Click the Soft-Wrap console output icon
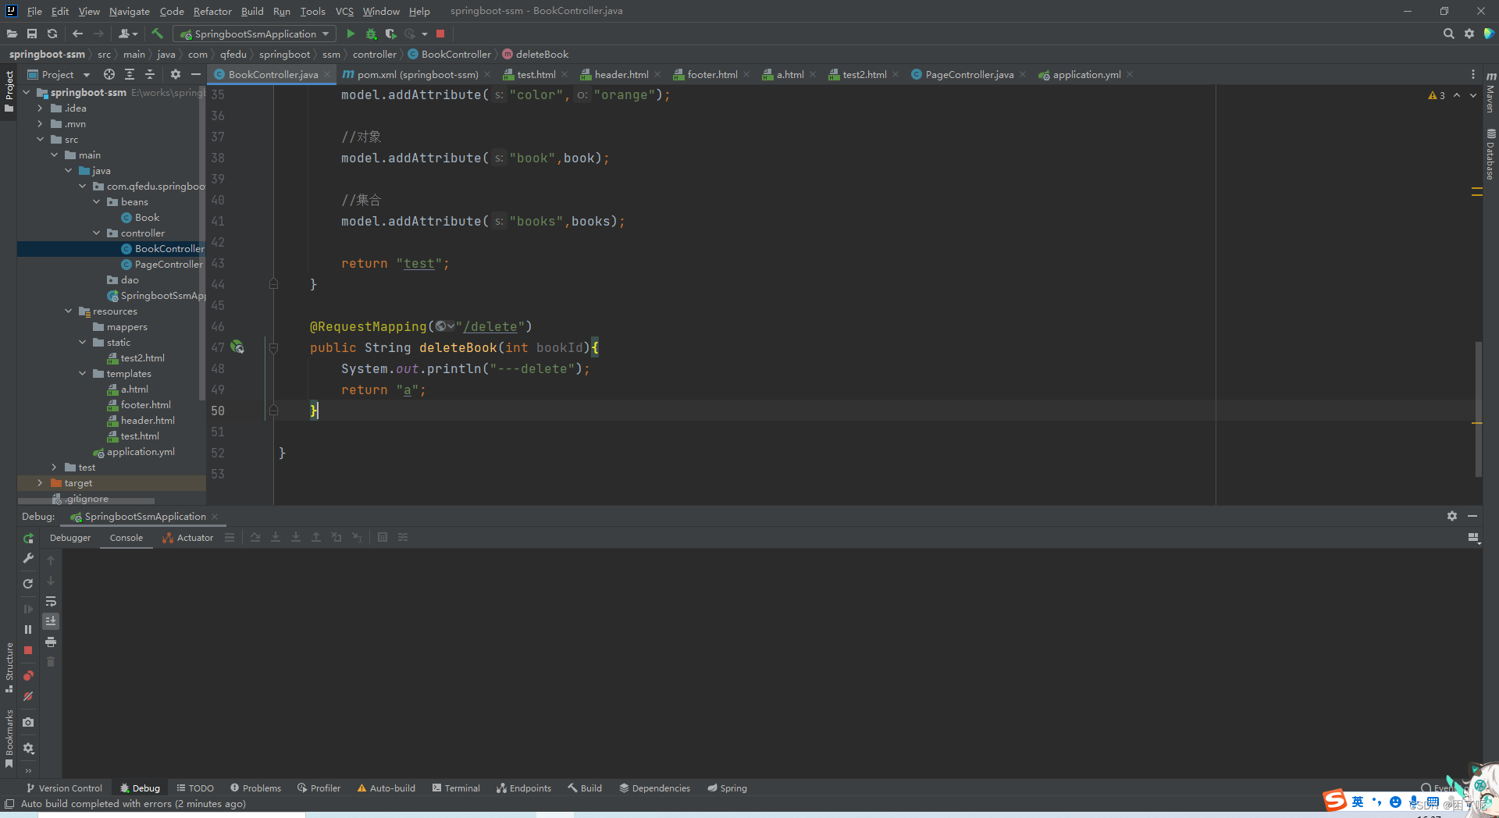 click(51, 601)
